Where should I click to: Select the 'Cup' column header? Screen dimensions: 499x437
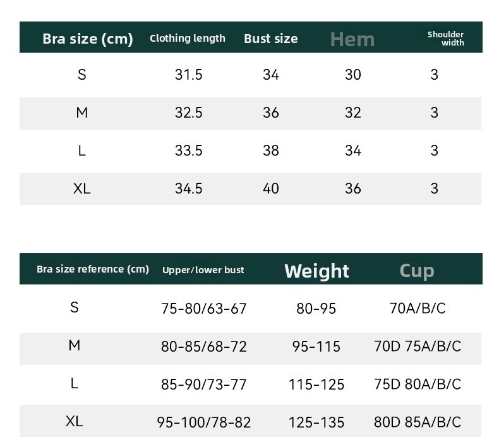click(x=417, y=271)
